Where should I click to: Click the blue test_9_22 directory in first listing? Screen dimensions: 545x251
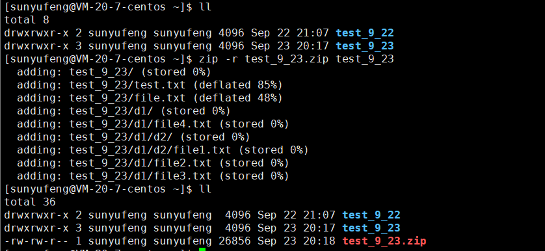click(x=365, y=33)
